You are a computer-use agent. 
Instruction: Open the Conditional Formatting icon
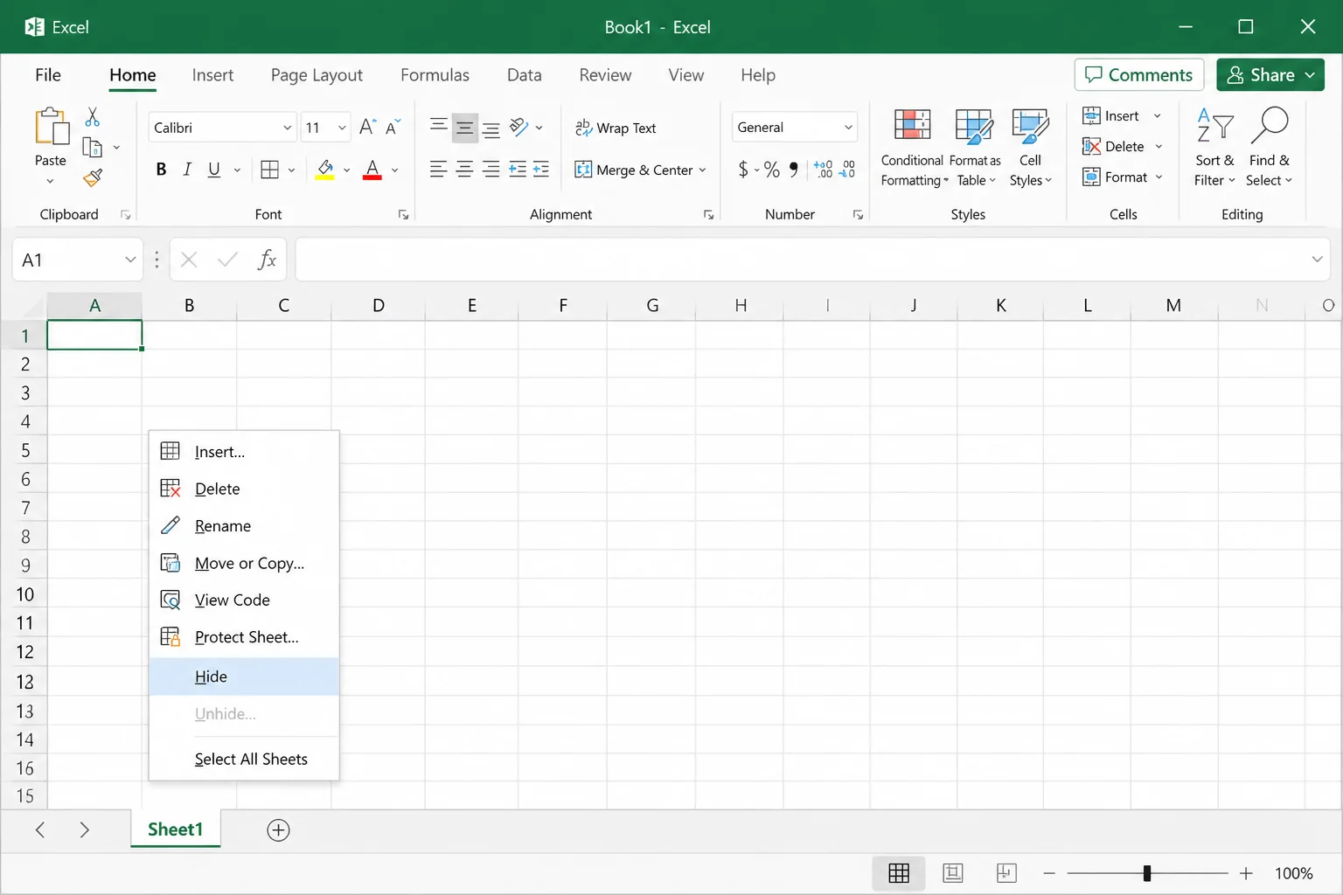click(x=912, y=126)
